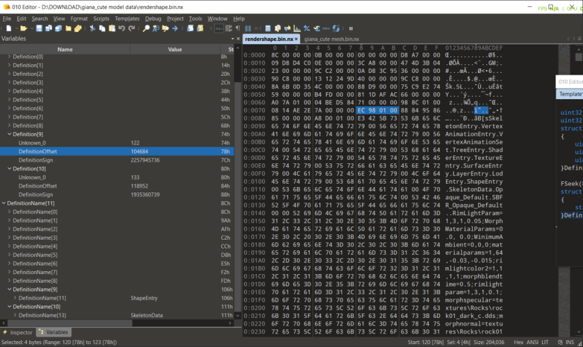The height and width of the screenshot is (347, 583).
Task: Sort by the Name column header
Action: pos(65,50)
